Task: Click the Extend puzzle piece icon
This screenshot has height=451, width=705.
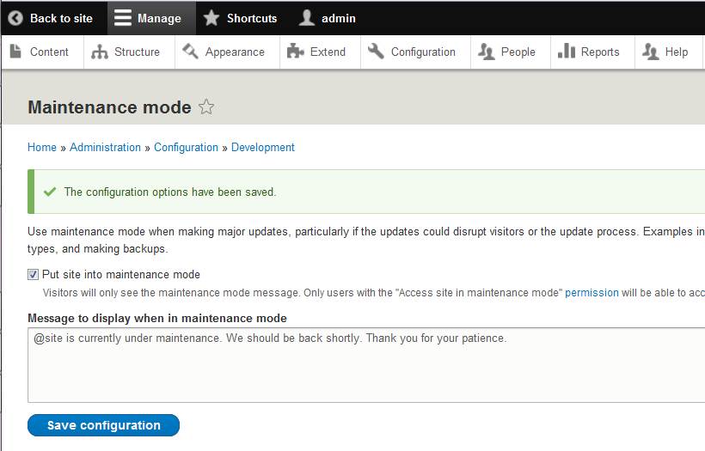Action: click(296, 52)
